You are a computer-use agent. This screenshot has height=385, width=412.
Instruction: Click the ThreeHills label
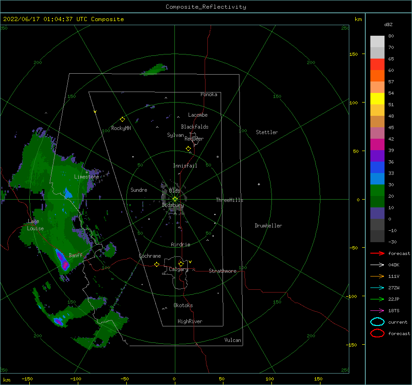click(x=229, y=200)
